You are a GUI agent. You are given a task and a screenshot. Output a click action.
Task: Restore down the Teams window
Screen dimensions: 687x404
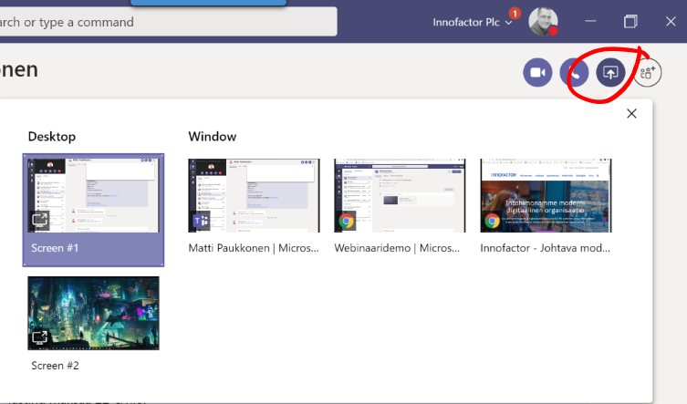(x=630, y=22)
